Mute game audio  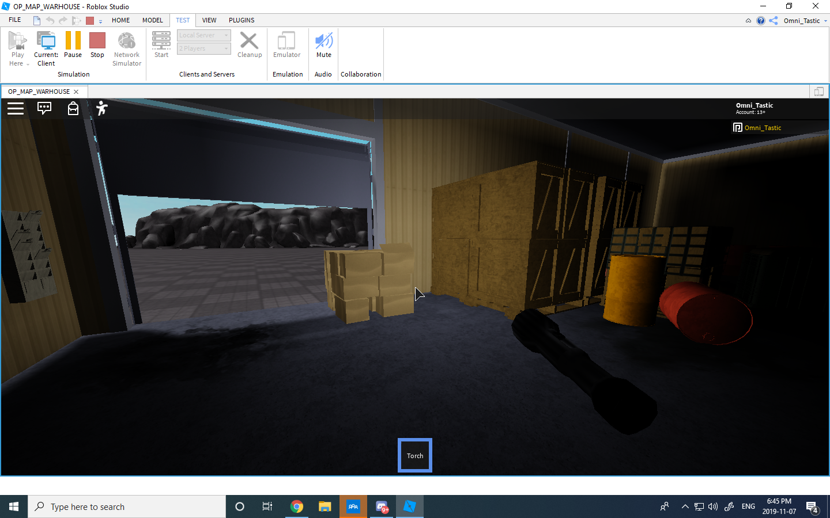coord(323,46)
